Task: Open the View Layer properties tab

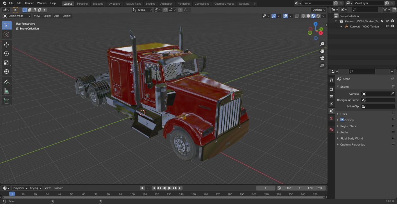Action: pos(331,104)
